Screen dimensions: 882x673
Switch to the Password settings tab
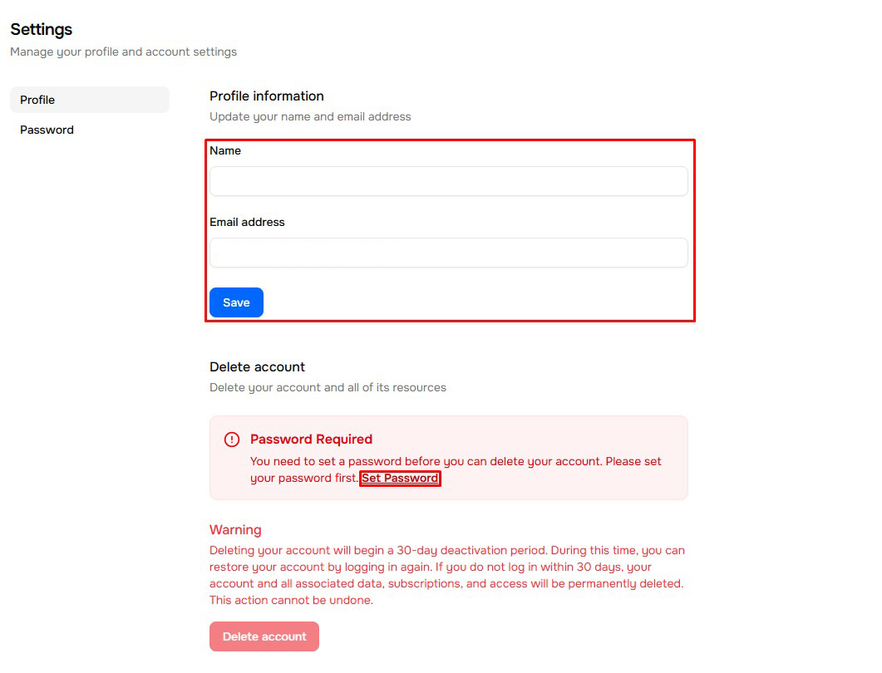click(x=47, y=130)
